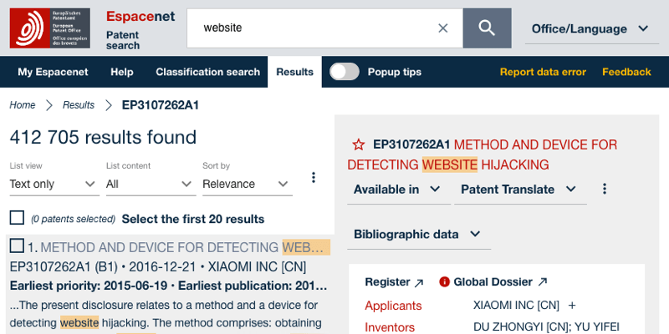Expand the List view Text only dropdown
669x334 pixels.
pos(54,184)
